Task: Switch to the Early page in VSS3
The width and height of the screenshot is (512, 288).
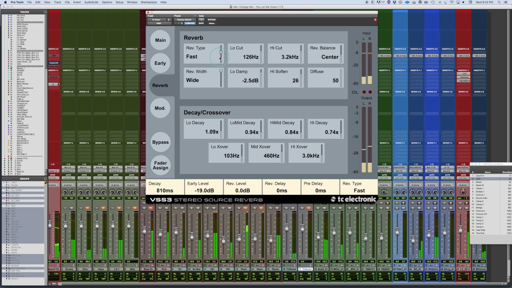Action: click(160, 63)
